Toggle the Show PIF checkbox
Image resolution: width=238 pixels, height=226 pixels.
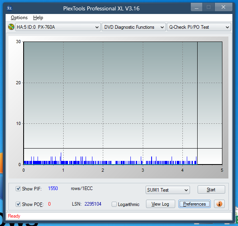[18, 188]
